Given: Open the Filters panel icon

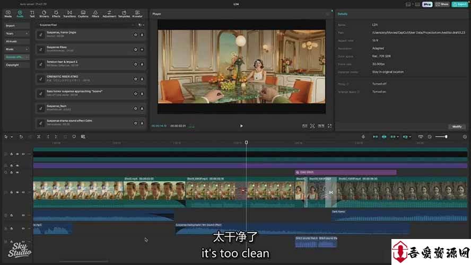Looking at the screenshot, I should (95, 13).
